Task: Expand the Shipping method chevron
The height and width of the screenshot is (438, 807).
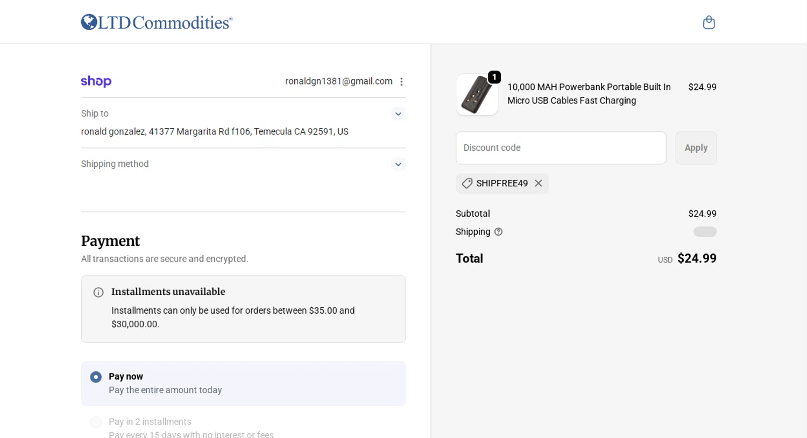Action: tap(398, 165)
